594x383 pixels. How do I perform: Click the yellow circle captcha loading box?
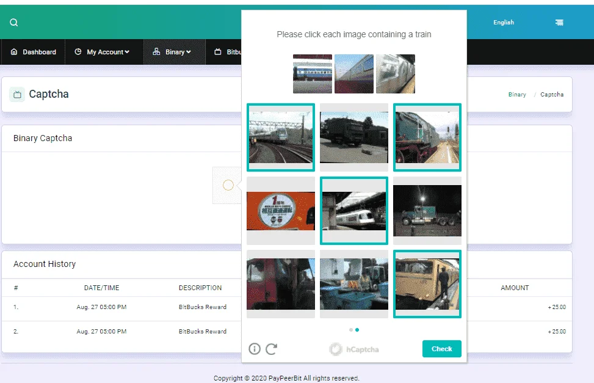click(228, 185)
